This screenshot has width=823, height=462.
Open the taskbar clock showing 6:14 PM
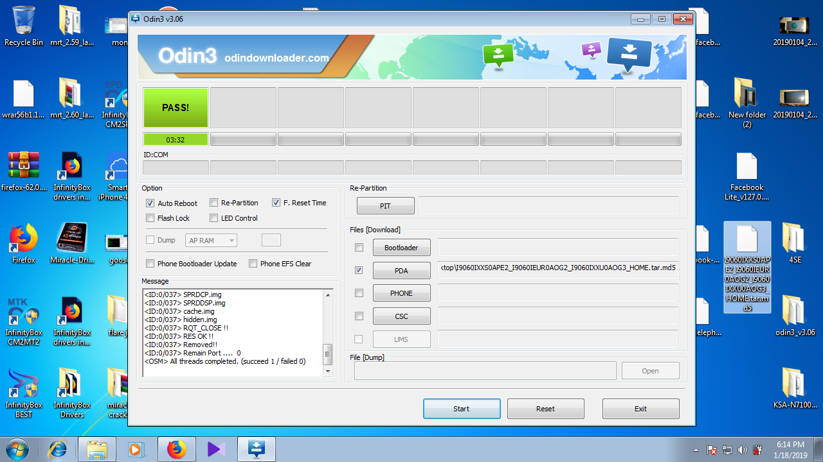click(790, 449)
